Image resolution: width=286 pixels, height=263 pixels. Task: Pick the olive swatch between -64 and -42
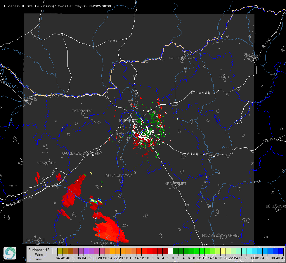tap(60, 251)
